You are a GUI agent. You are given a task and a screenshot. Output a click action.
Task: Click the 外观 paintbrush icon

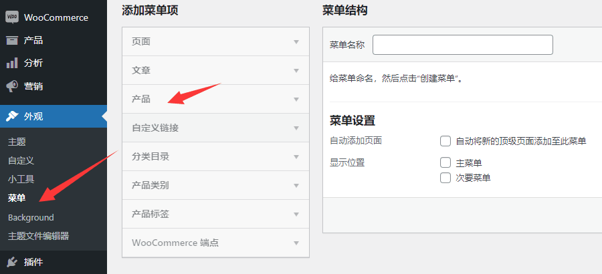pos(12,116)
